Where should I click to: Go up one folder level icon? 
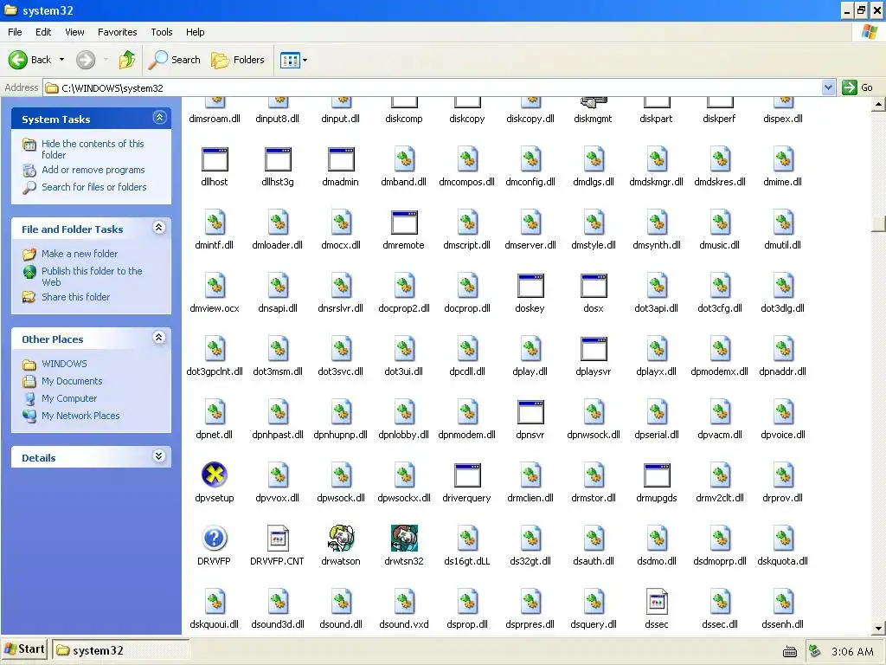pyautogui.click(x=127, y=60)
